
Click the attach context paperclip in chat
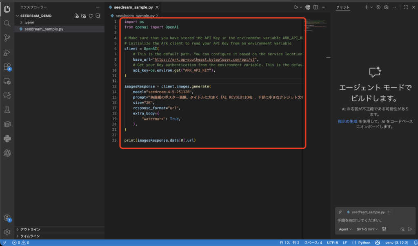click(x=340, y=212)
